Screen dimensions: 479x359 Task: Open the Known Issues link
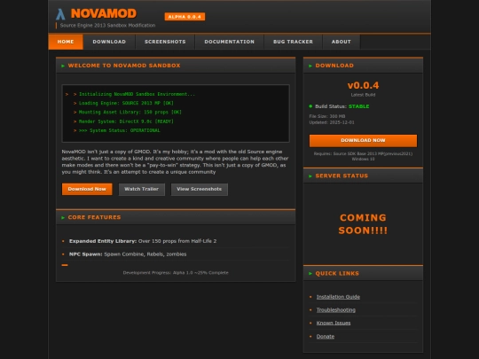pyautogui.click(x=334, y=323)
